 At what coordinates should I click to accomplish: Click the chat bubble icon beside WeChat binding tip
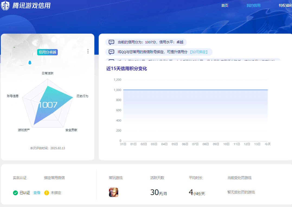tap(111, 52)
